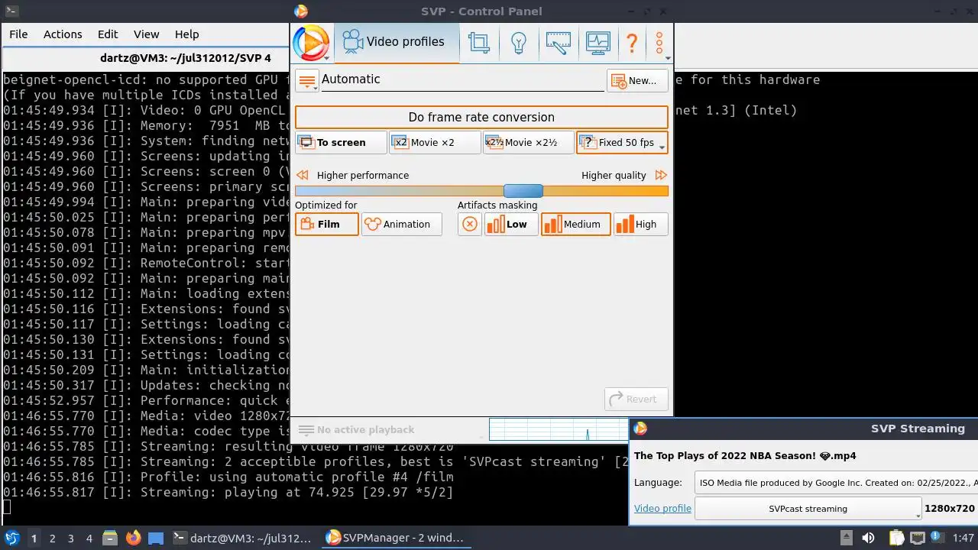The height and width of the screenshot is (550, 978).
Task: Open the performance monitor screen icon
Action: 597,42
